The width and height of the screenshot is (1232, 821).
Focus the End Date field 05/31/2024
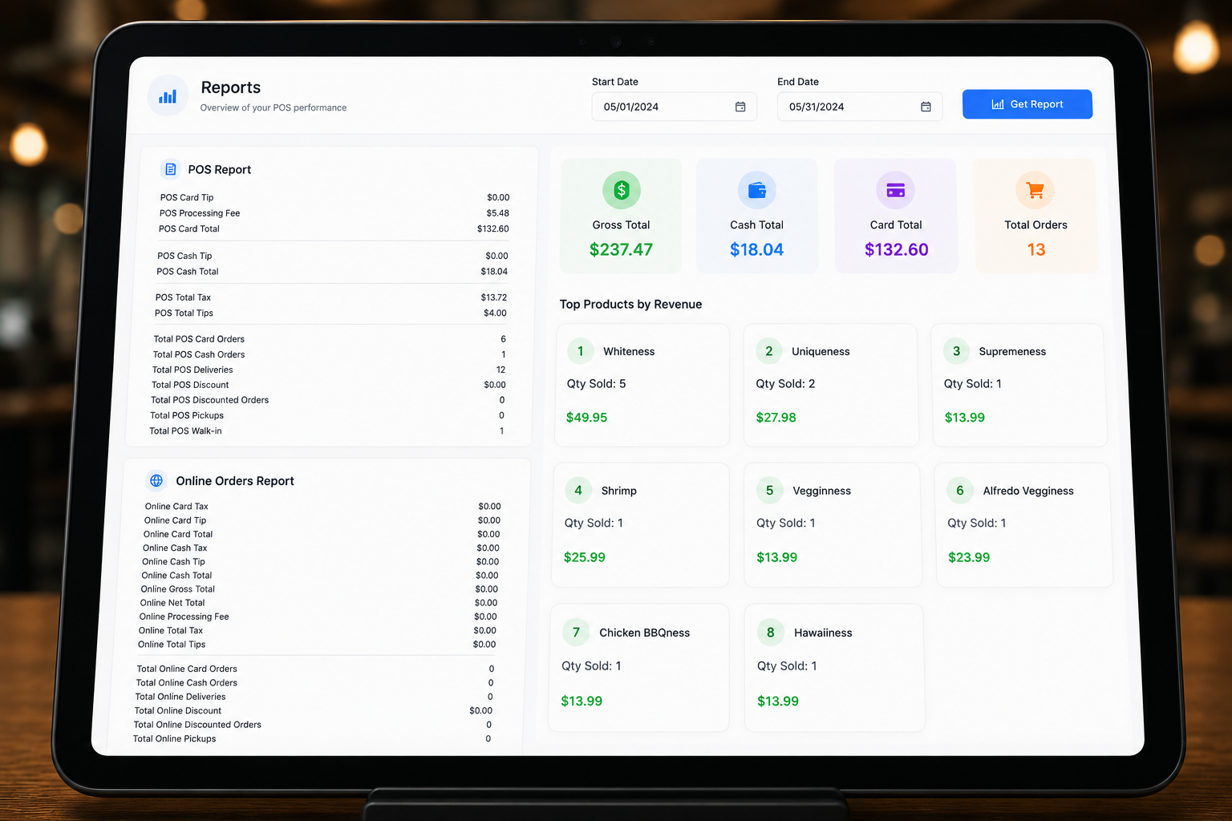click(860, 107)
